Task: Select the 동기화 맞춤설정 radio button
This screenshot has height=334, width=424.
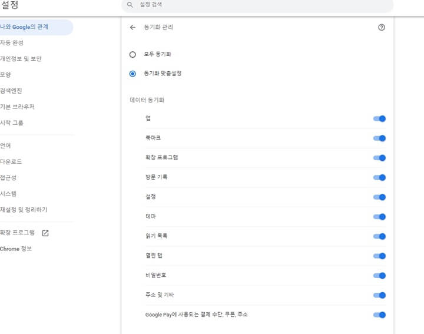Action: [132, 74]
